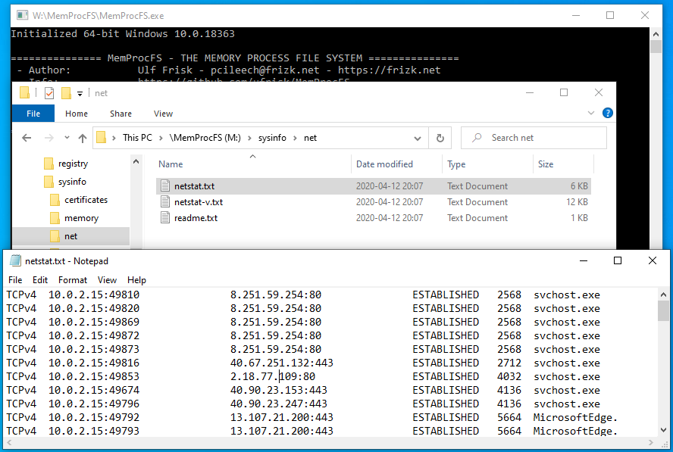
Task: Select memory folder in tree
Action: (81, 218)
